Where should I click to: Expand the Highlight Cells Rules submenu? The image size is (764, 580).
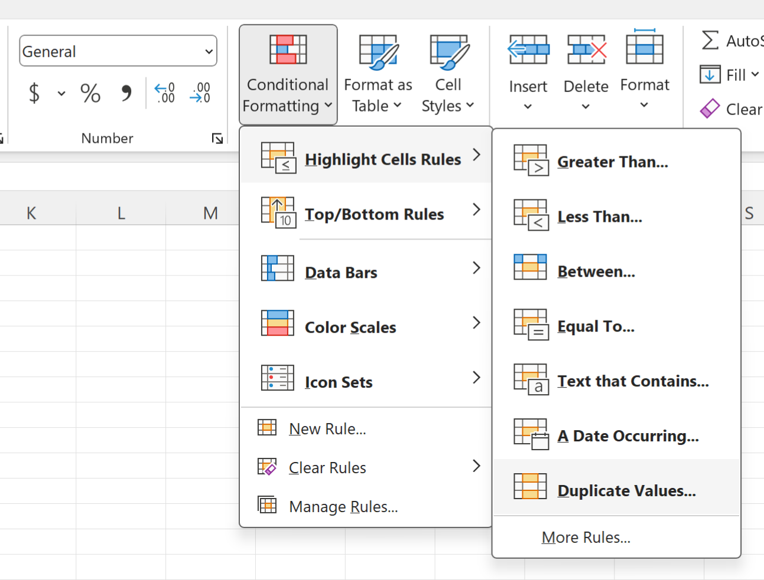(x=382, y=159)
